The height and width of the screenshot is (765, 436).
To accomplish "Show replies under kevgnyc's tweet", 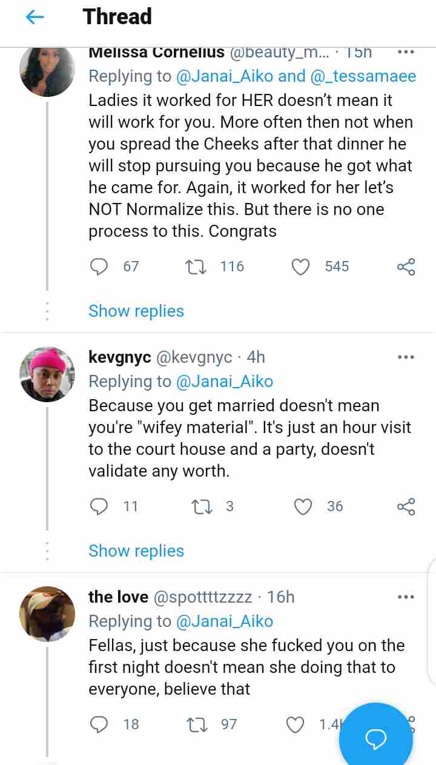I will [x=136, y=551].
